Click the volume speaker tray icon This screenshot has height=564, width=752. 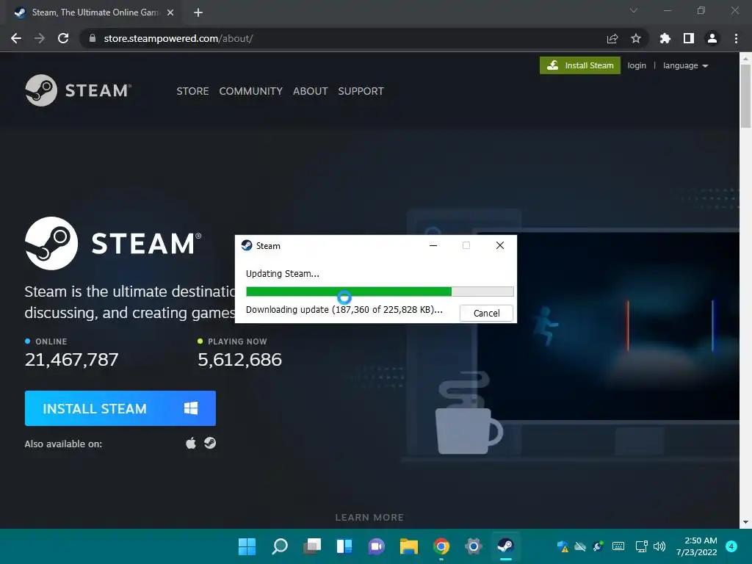(659, 546)
